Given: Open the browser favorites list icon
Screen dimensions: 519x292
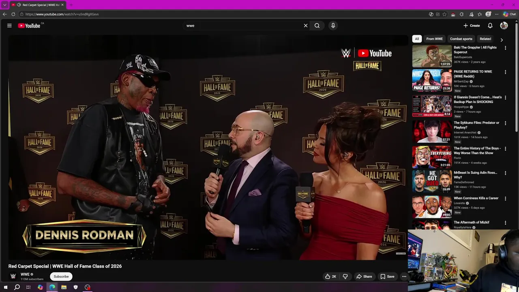Looking at the screenshot, I should click(x=480, y=14).
